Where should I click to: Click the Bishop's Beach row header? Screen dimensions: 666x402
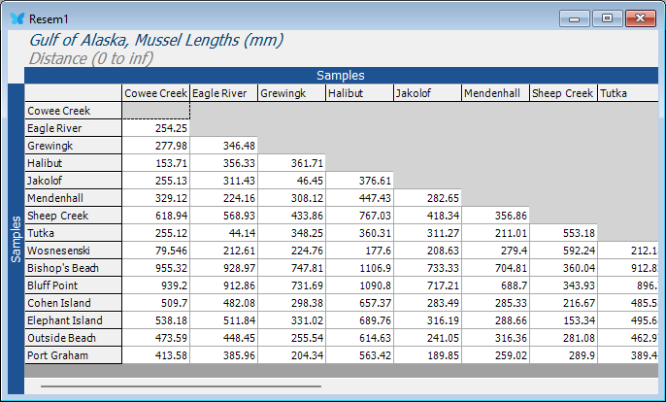pos(73,268)
